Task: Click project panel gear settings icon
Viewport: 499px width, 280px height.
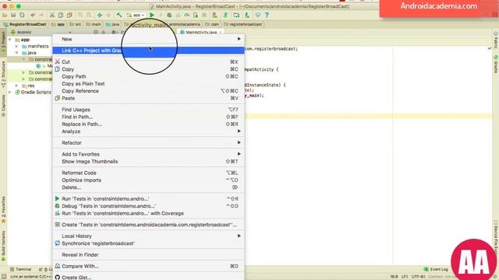Action: pyautogui.click(x=113, y=32)
